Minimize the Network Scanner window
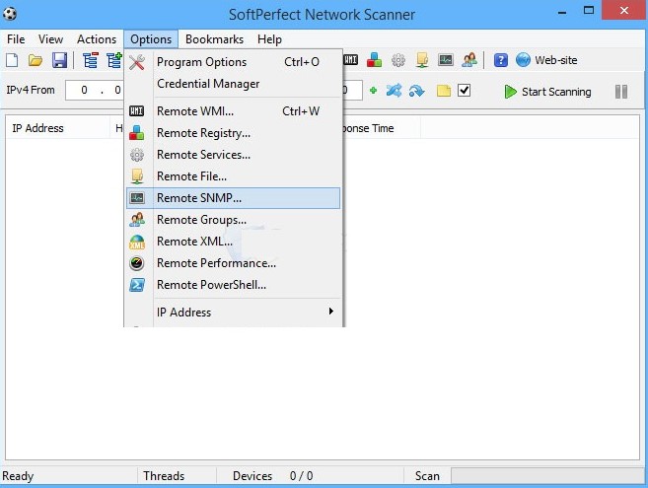 click(562, 12)
